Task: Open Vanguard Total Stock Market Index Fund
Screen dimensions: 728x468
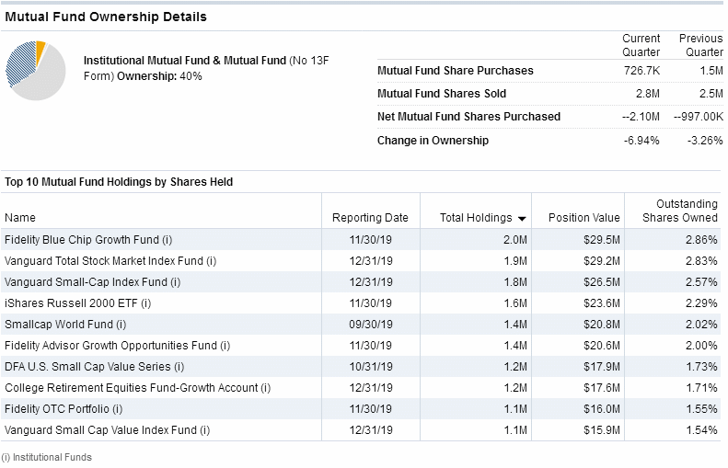Action: [x=110, y=261]
